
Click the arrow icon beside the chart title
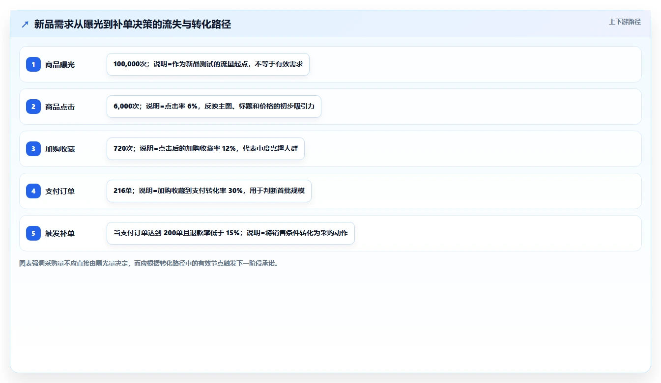[x=25, y=24]
